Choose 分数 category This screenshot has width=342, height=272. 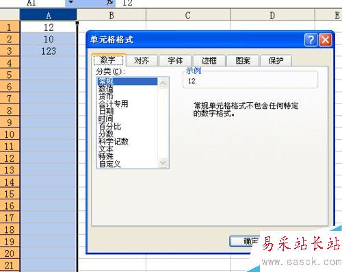click(x=127, y=134)
